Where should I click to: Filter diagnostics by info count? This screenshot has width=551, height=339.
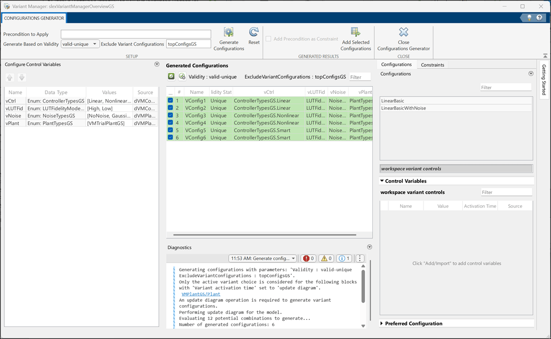[344, 258]
